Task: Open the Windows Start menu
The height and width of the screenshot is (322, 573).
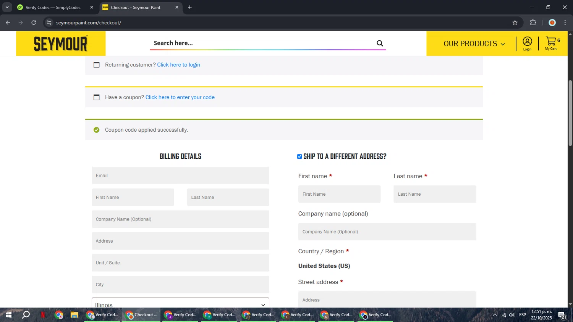Action: point(8,315)
